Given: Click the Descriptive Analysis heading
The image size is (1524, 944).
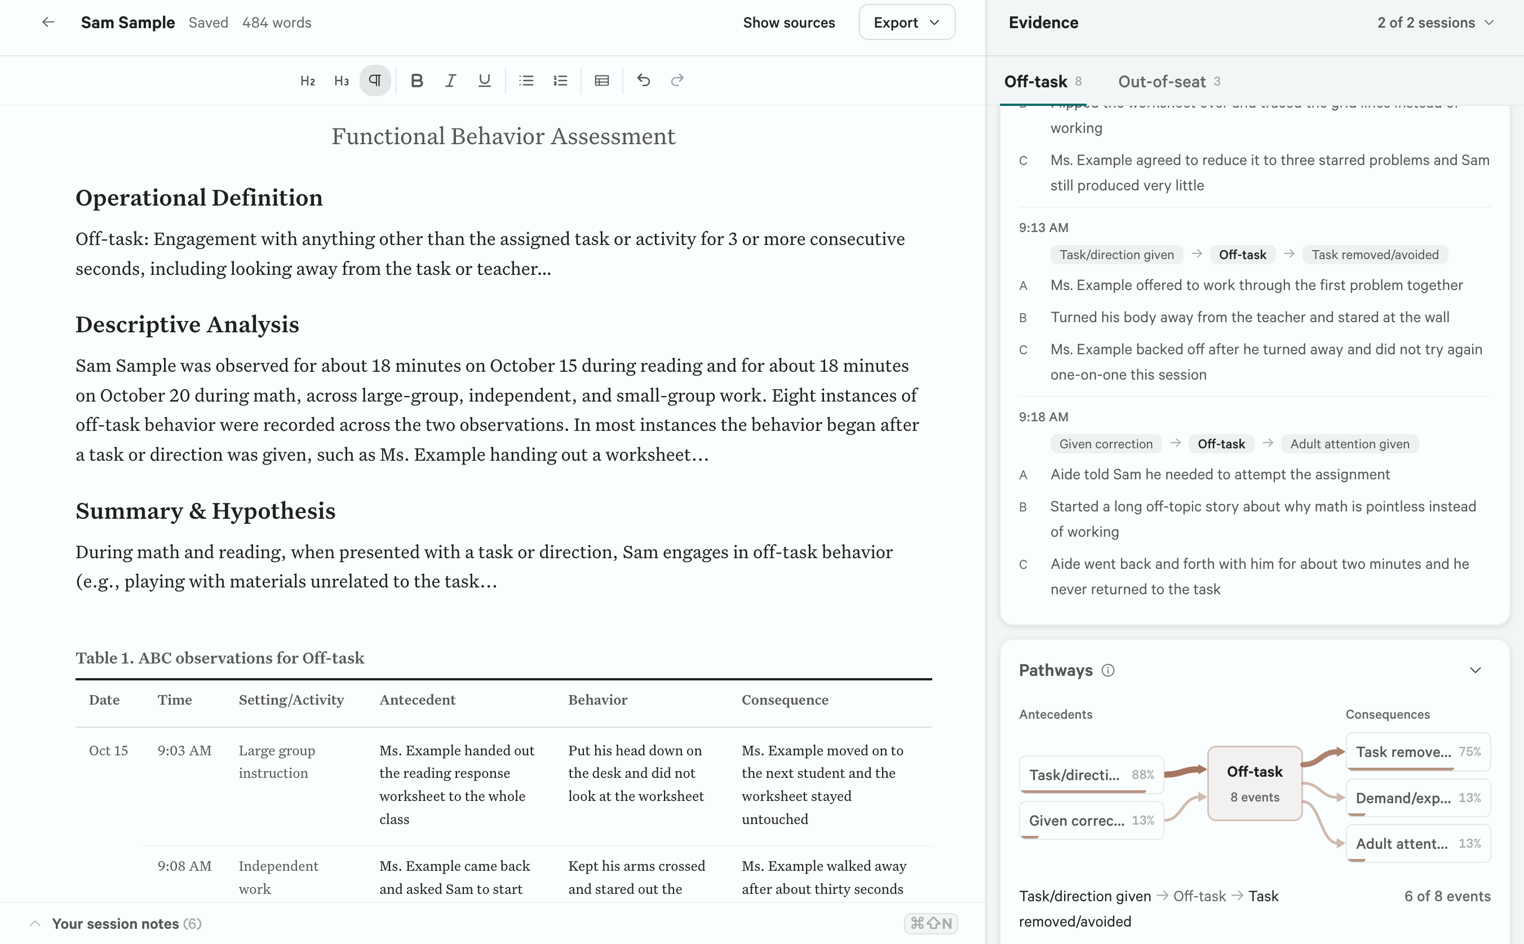Looking at the screenshot, I should [187, 324].
